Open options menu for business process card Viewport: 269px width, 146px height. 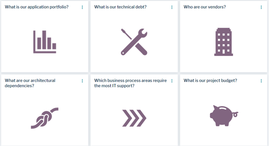[x=172, y=81]
